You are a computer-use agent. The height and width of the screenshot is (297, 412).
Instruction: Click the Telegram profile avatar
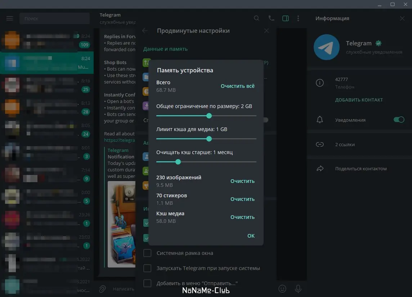[x=327, y=47]
